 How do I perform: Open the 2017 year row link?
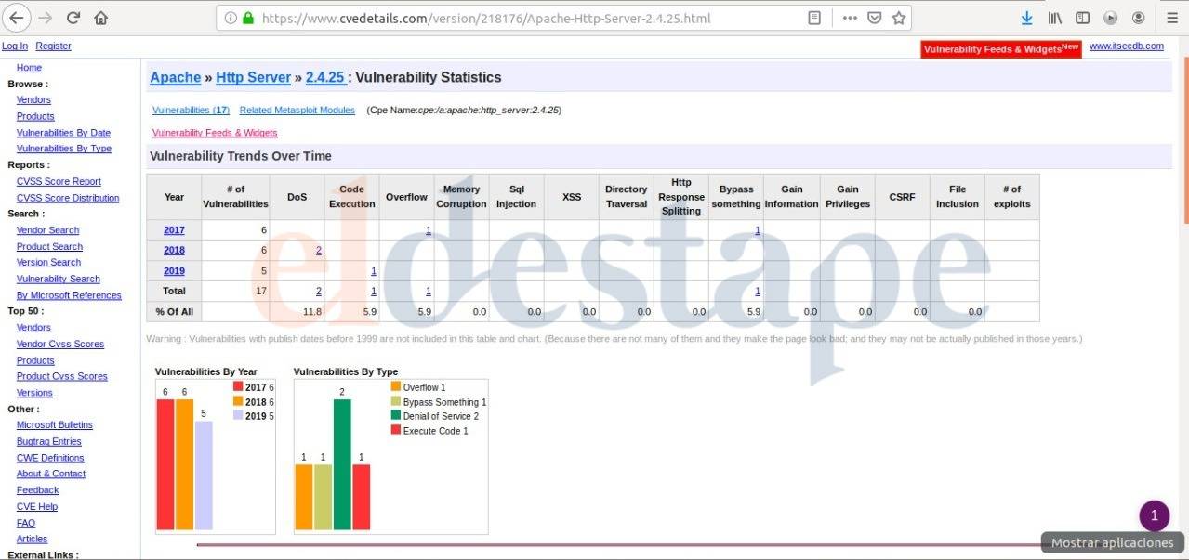click(174, 230)
